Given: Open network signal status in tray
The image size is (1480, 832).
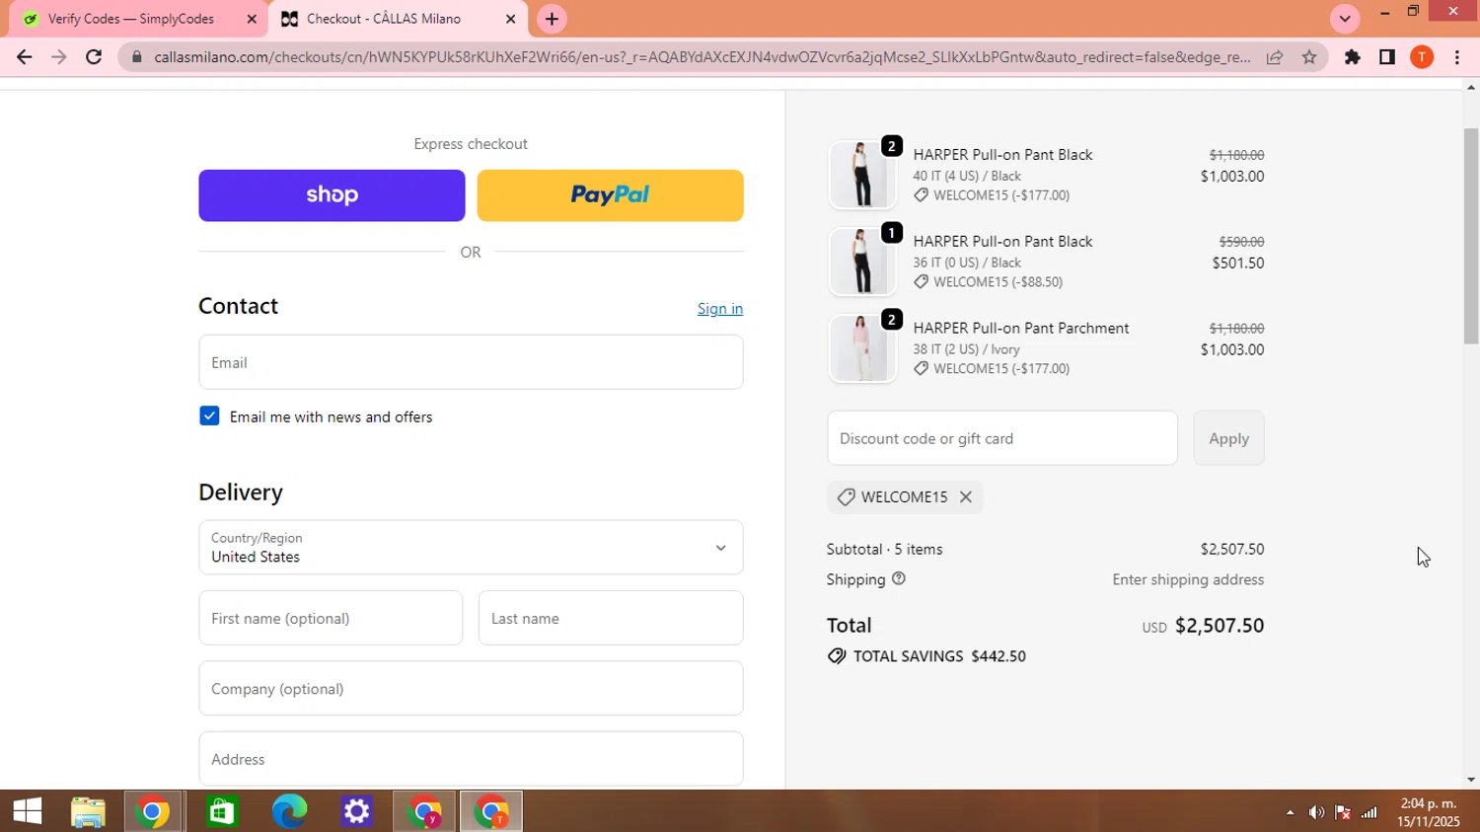Looking at the screenshot, I should 1369,812.
